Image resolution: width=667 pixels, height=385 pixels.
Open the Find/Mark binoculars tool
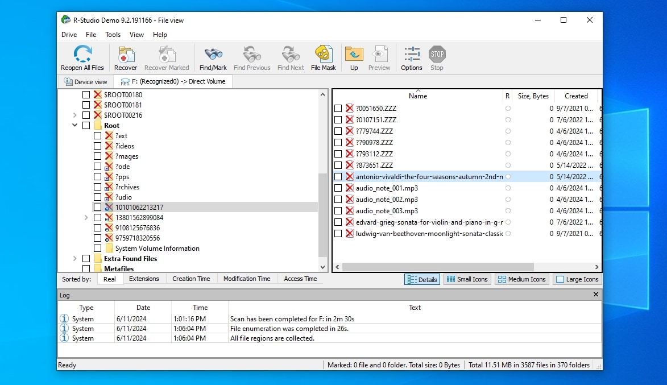coord(213,55)
